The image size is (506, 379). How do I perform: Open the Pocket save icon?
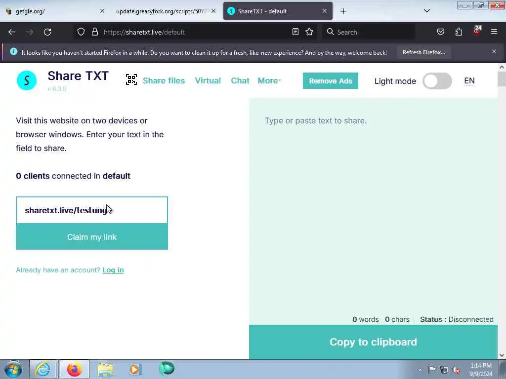coord(440,32)
